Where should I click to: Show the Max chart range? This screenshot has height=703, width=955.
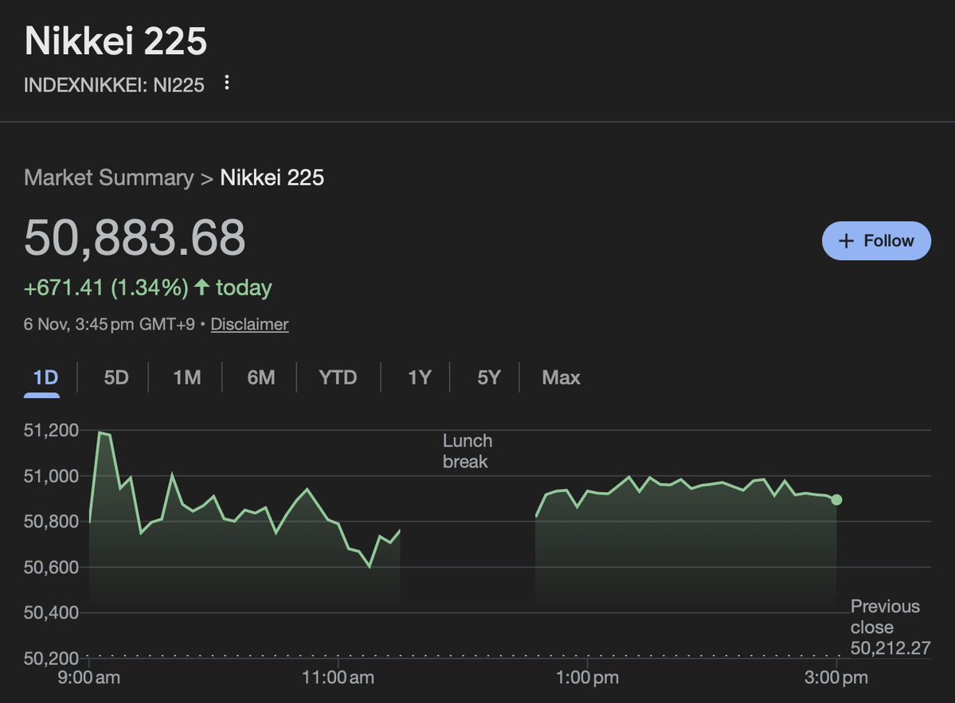click(x=561, y=377)
